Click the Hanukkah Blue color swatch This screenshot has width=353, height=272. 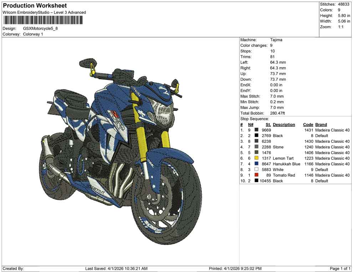point(257,164)
